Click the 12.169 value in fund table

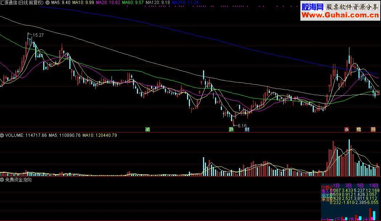373,191
